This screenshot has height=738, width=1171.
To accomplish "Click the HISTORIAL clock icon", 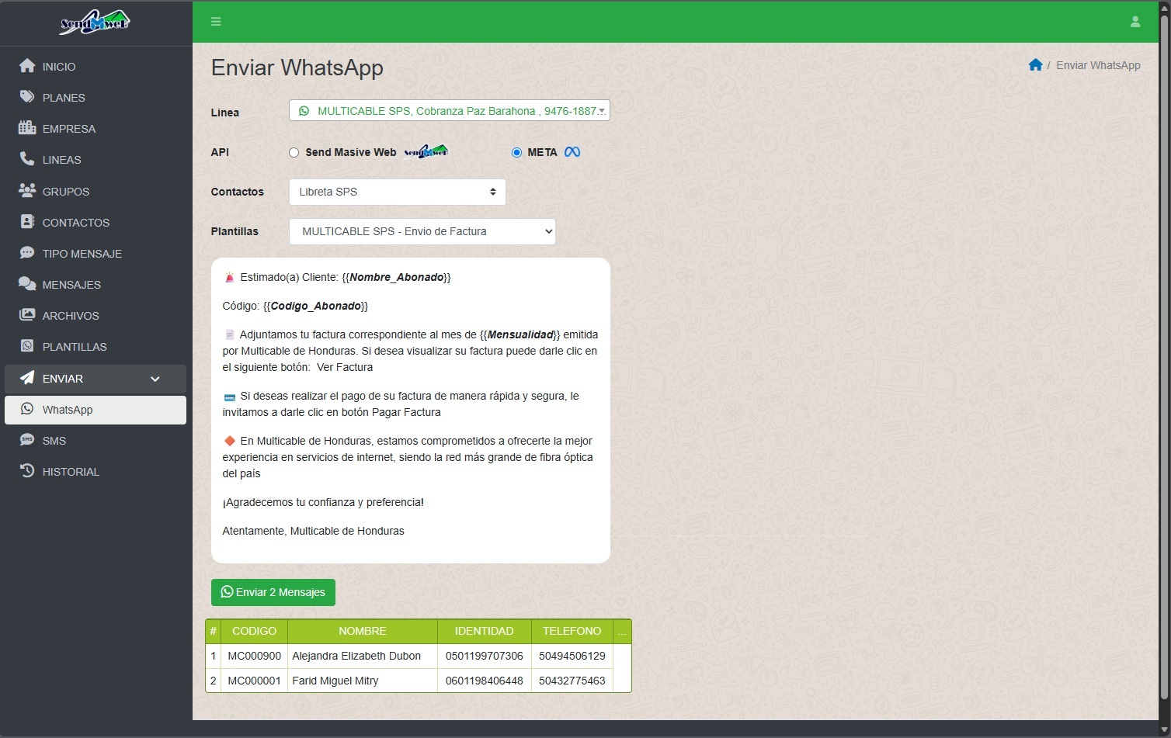I will [x=27, y=471].
